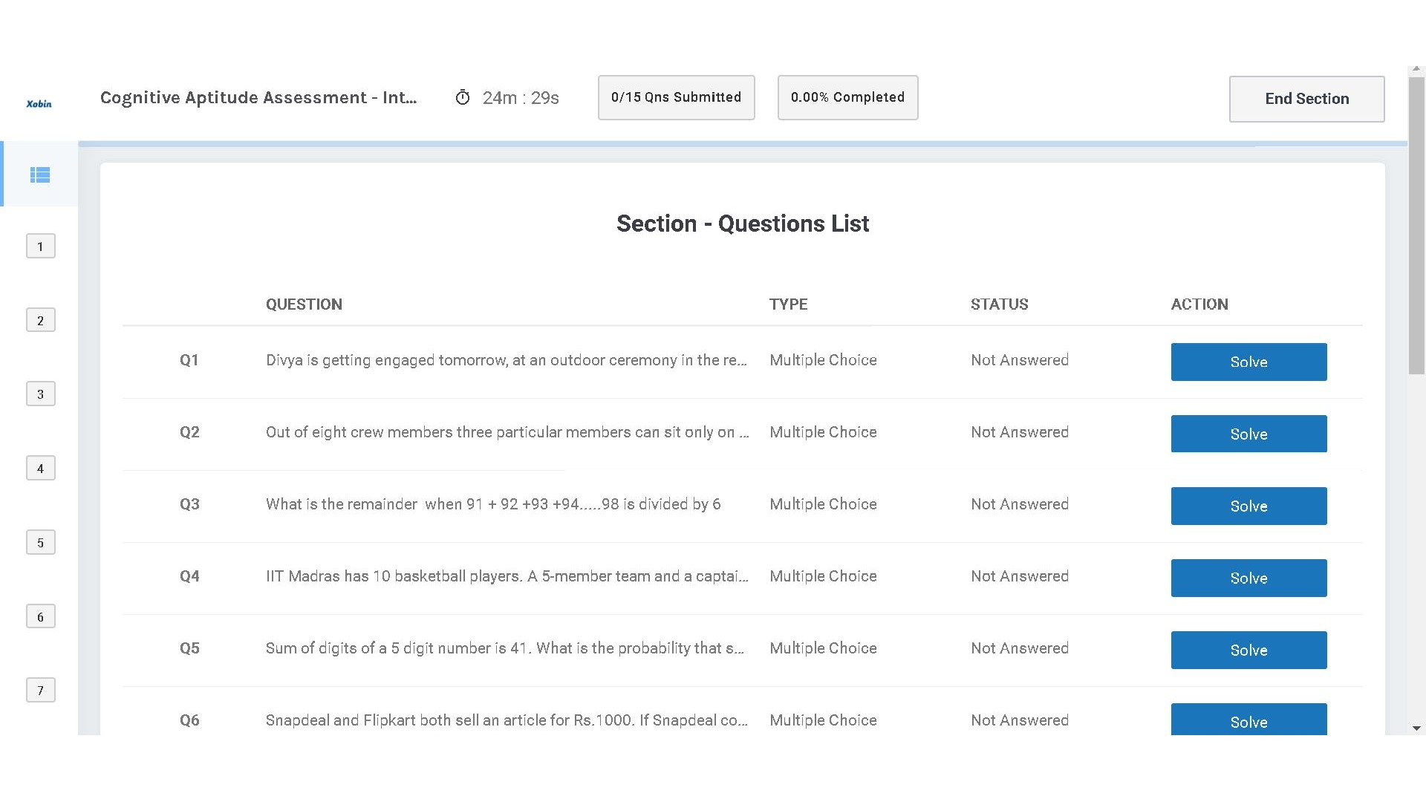1426x802 pixels.
Task: Click Q2's Multiple Choice type
Action: (x=823, y=432)
